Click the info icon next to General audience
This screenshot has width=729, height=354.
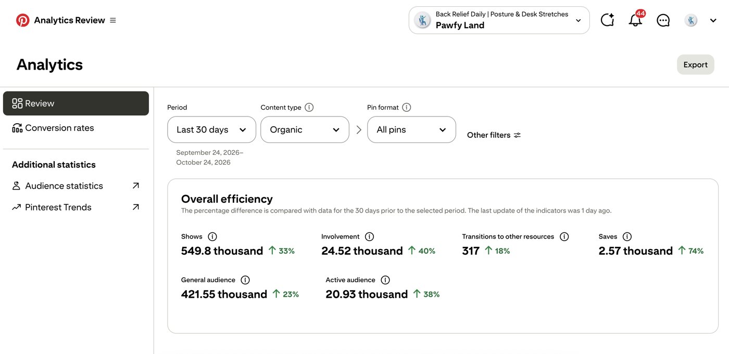pyautogui.click(x=245, y=280)
